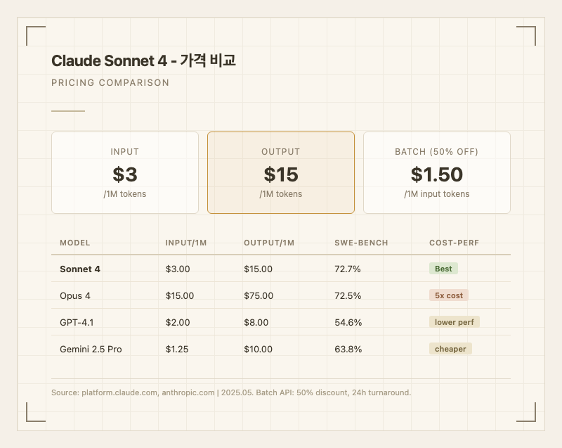This screenshot has height=448, width=562.
Task: Click the cheaper badge
Action: pos(450,349)
